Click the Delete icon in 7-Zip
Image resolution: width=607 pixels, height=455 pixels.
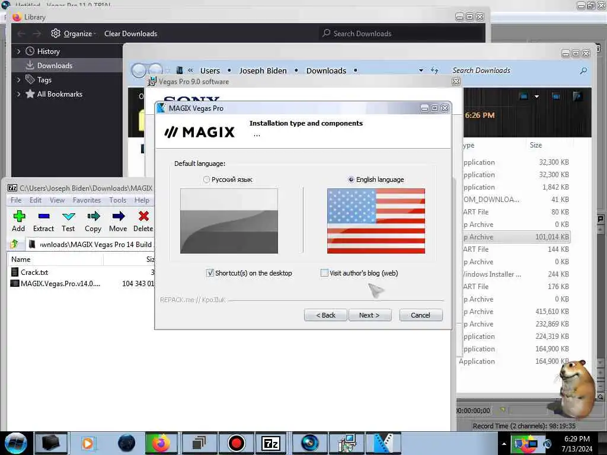(143, 216)
